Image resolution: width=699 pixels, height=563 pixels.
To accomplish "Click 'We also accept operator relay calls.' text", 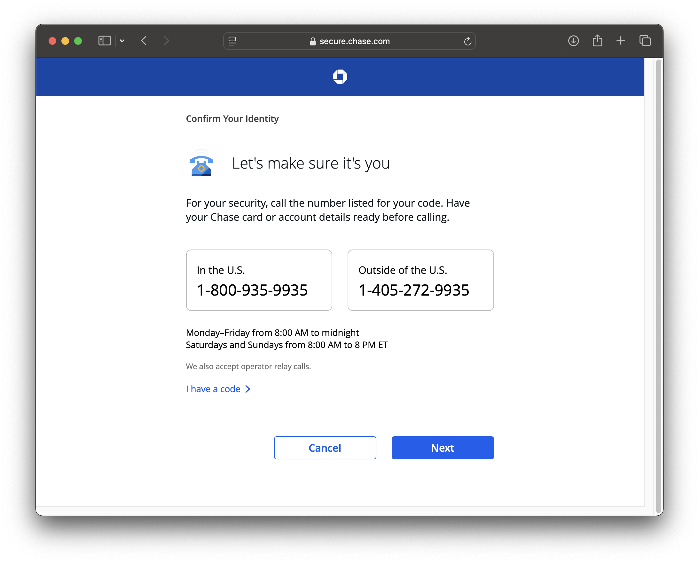I will pos(248,367).
